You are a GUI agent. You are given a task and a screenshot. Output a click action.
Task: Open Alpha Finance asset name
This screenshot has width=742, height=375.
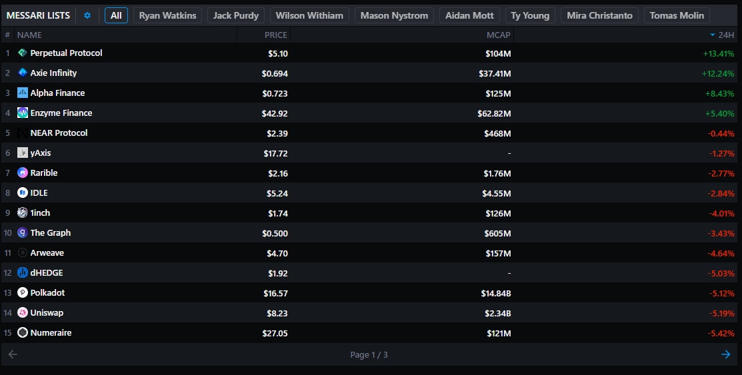click(58, 93)
